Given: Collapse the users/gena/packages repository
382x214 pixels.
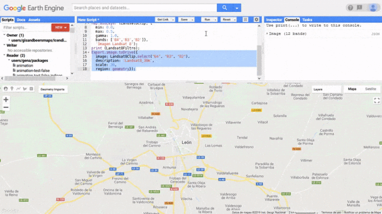Looking at the screenshot, I should (x=9, y=60).
